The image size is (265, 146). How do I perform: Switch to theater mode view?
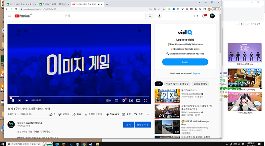[x=138, y=101]
